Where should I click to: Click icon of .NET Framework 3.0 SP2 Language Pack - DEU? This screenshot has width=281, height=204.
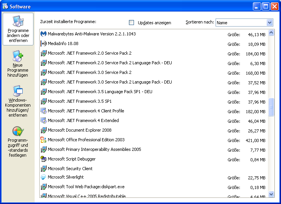[43, 82]
